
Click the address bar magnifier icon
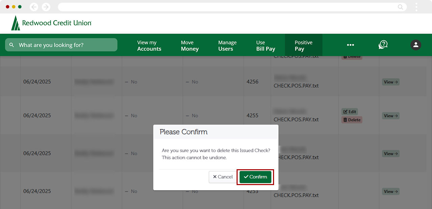tap(401, 7)
